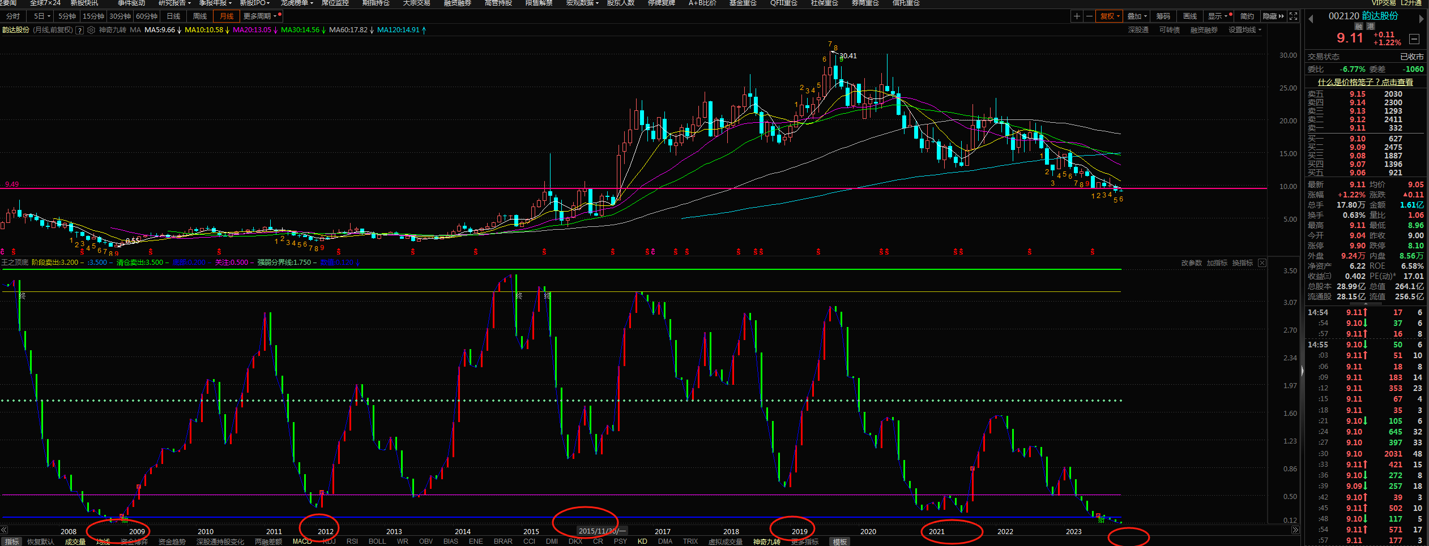
Task: Open the 基金重仓 top menu item
Action: [x=743, y=3]
